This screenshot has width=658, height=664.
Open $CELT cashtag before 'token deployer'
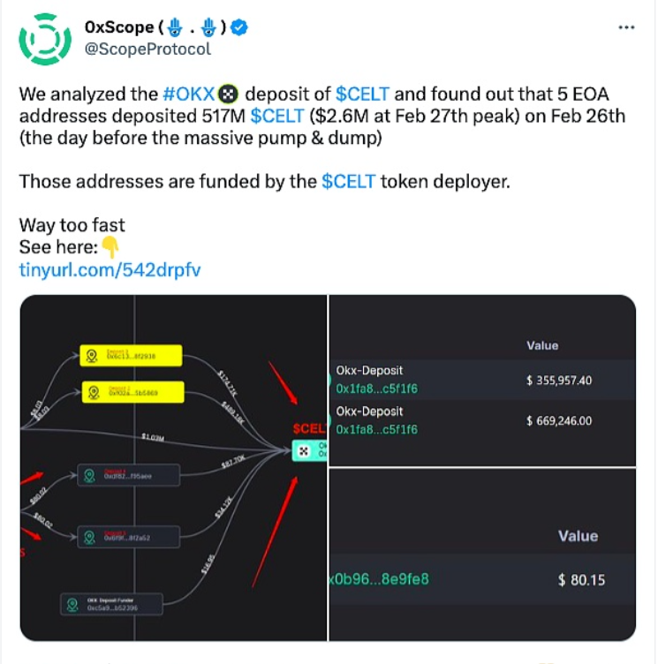348,181
